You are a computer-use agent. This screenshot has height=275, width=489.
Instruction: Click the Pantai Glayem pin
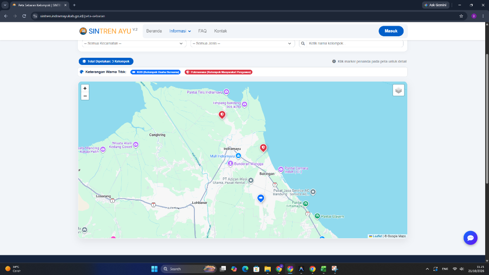pos(317,216)
